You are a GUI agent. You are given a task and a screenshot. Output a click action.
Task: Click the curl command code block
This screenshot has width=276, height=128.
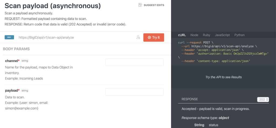point(223,52)
